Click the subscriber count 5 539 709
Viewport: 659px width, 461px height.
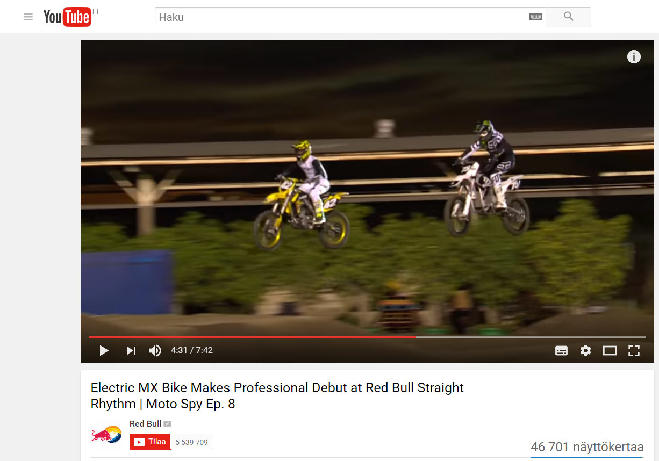pos(191,442)
